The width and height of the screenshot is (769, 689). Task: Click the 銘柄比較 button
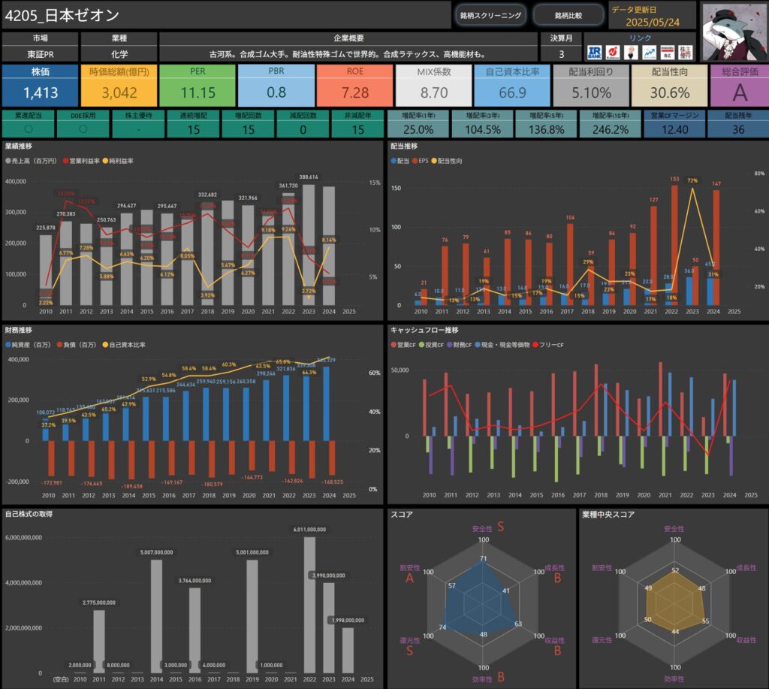568,15
